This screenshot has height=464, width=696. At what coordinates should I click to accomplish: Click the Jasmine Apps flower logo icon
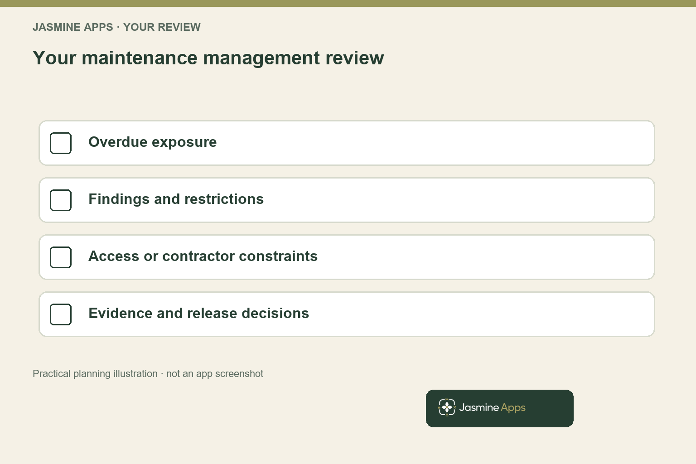click(x=447, y=407)
